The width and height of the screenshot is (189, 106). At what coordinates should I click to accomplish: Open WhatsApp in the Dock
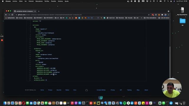coord(164,103)
